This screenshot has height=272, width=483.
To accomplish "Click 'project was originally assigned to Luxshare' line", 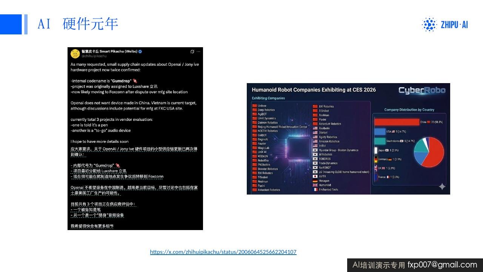I will click(114, 86).
